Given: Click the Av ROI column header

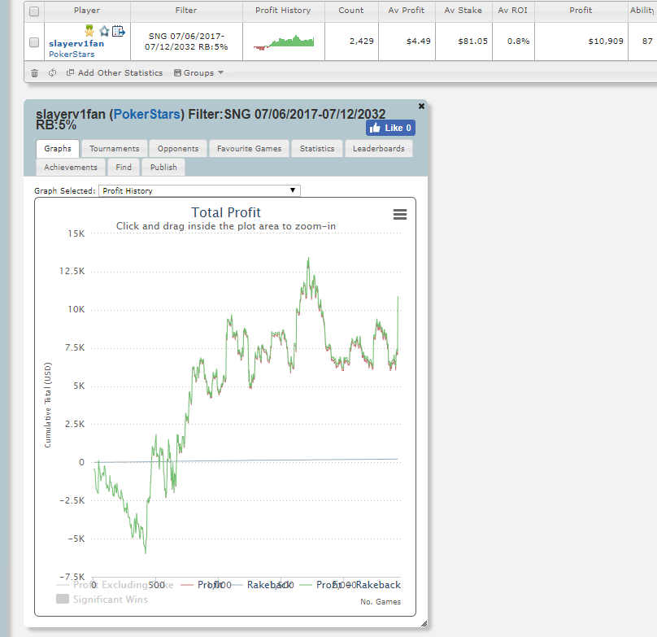Looking at the screenshot, I should [x=513, y=11].
